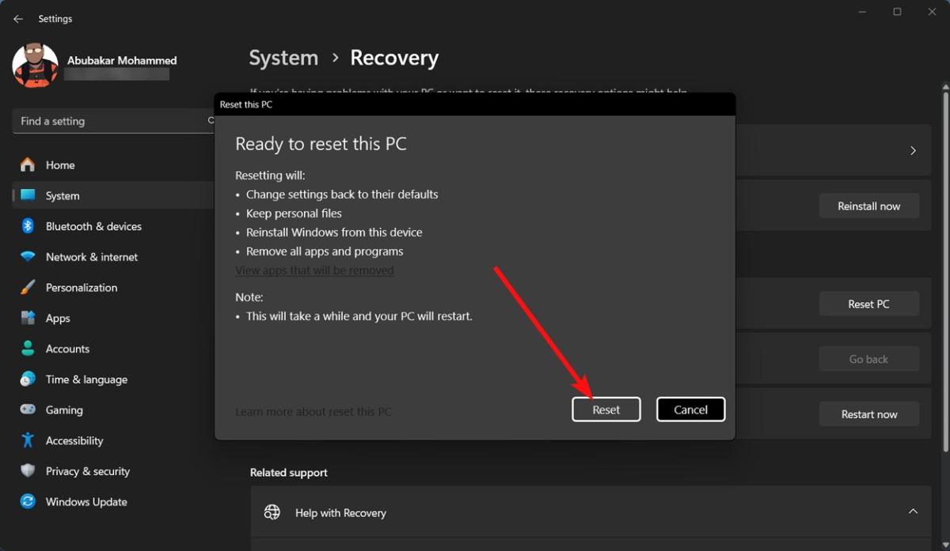Click the Network & internet globe icon
The width and height of the screenshot is (950, 551).
25,257
